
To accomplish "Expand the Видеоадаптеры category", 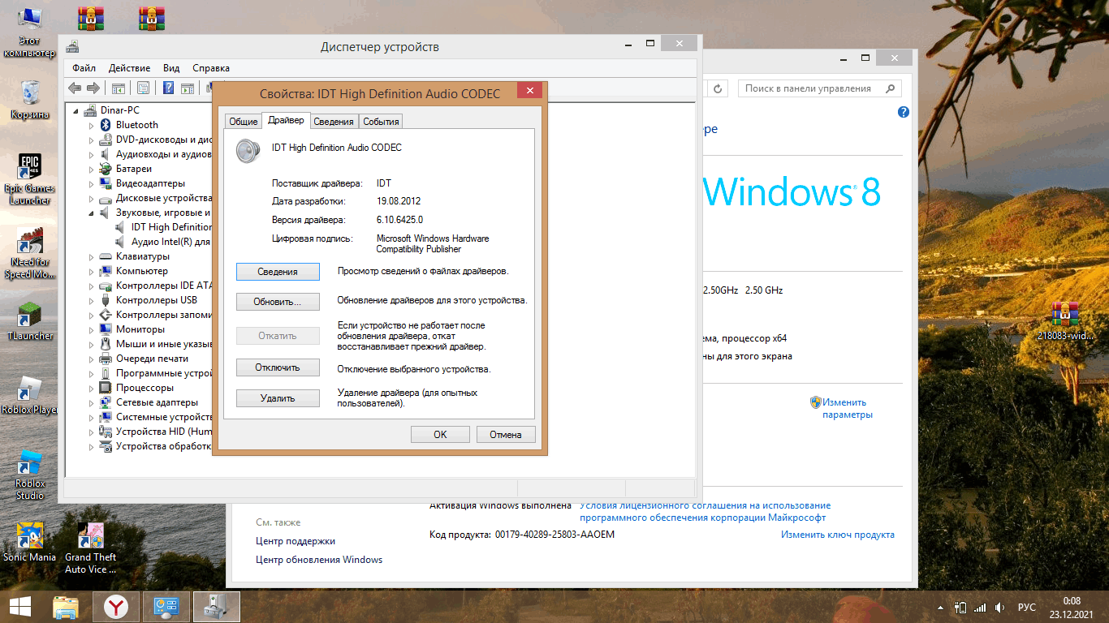I will point(92,183).
